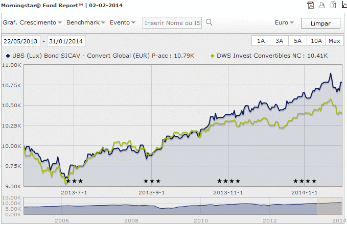Click 2010 on overview timeline
The image size is (347, 226).
coord(201,220)
